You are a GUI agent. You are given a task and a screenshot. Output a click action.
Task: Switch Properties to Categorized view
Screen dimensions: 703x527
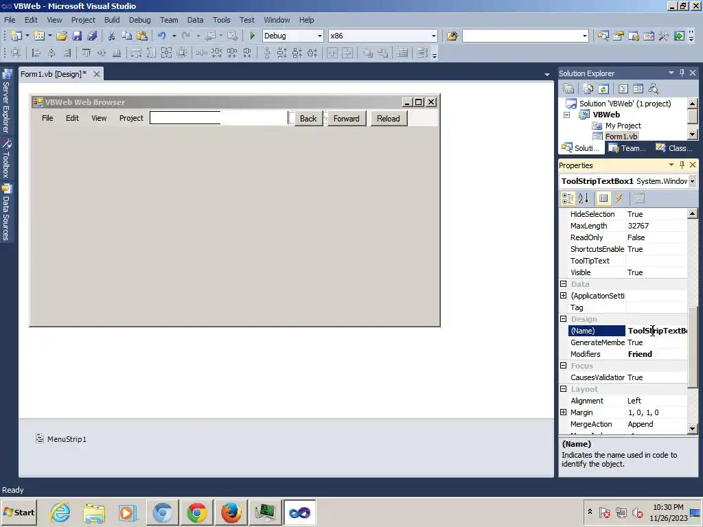coord(568,198)
